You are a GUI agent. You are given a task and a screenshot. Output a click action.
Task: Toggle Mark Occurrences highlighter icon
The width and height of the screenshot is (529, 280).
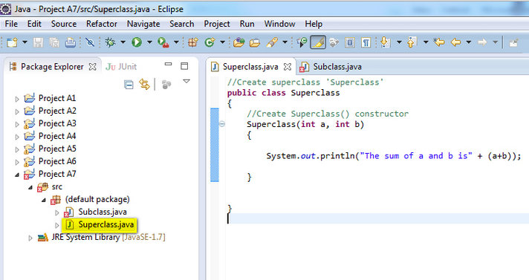pos(318,42)
